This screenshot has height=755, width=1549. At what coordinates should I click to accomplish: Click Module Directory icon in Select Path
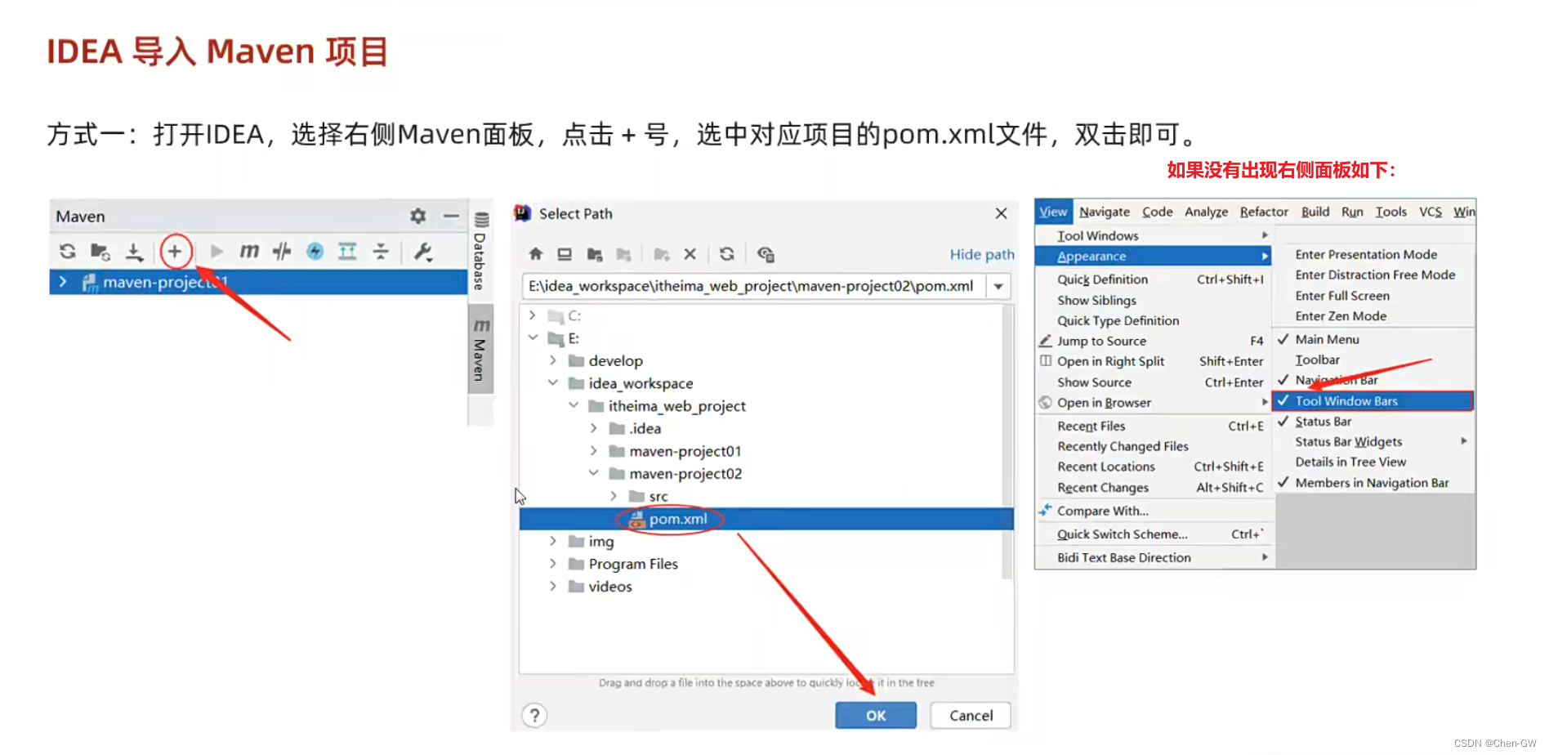tap(624, 254)
